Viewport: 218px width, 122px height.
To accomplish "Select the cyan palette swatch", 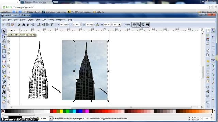I will pos(74,111).
